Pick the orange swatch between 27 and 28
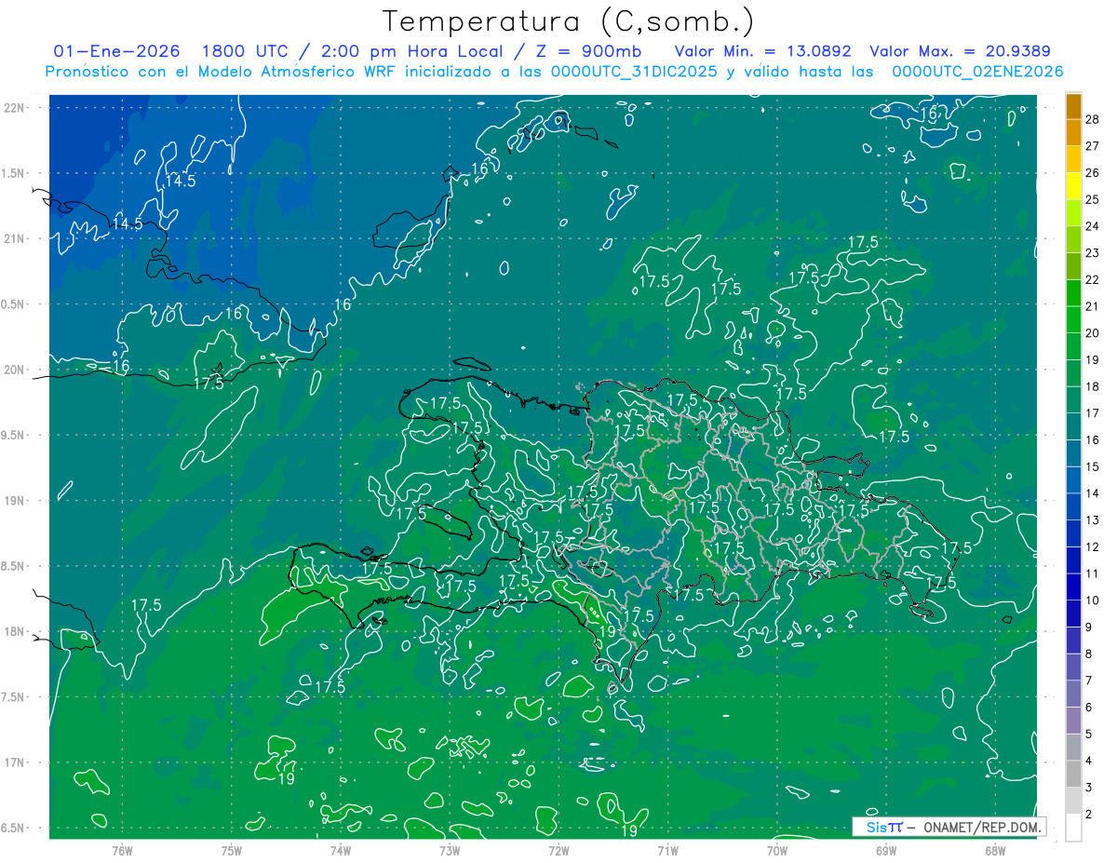Viewport: 1117px width, 863px height. pos(1073,132)
